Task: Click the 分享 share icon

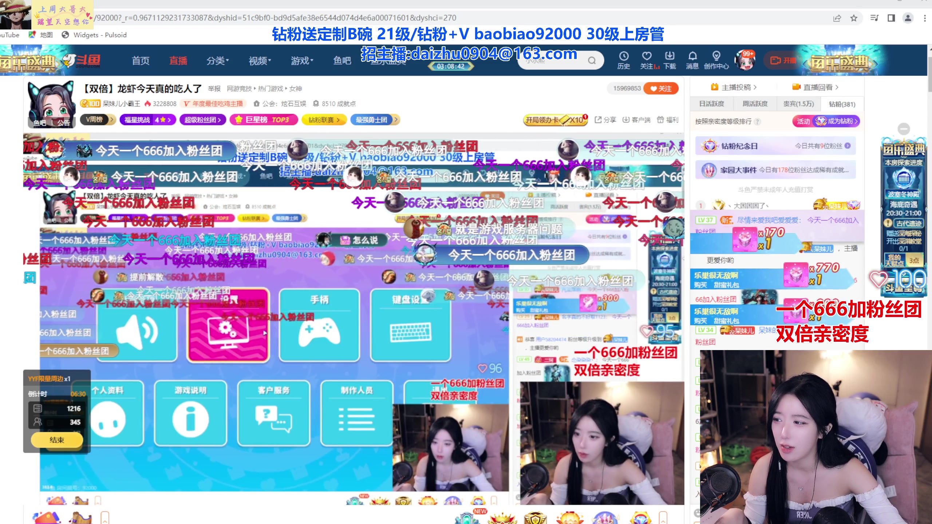Action: 605,120
